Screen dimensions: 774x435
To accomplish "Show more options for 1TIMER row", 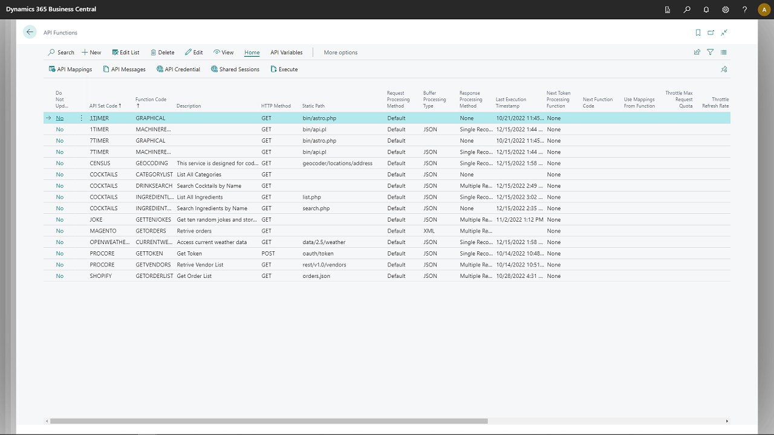I will click(82, 118).
